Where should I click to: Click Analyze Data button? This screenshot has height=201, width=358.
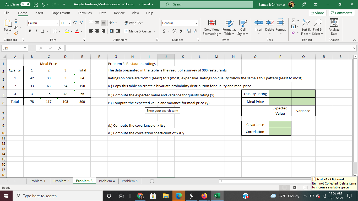point(334,27)
